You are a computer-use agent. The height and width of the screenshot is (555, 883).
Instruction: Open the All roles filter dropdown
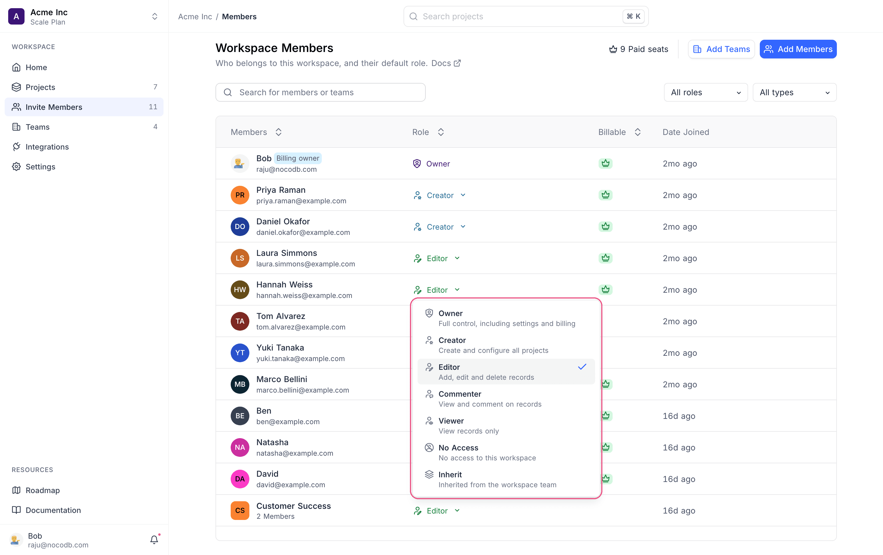point(705,92)
